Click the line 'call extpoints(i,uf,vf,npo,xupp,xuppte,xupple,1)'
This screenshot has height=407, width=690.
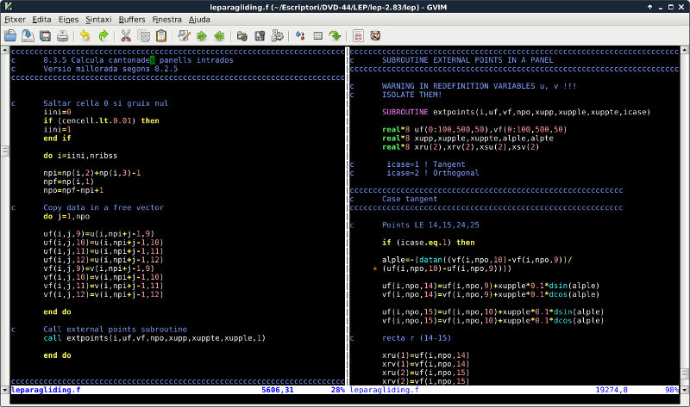coord(154,337)
